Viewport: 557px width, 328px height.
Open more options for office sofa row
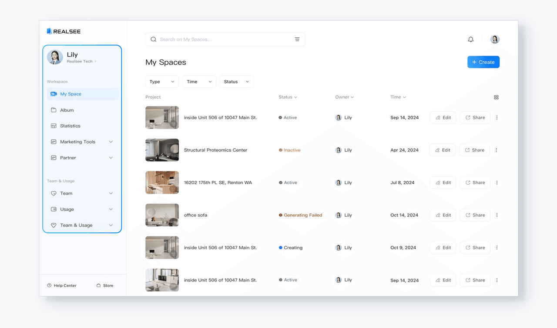coord(497,215)
